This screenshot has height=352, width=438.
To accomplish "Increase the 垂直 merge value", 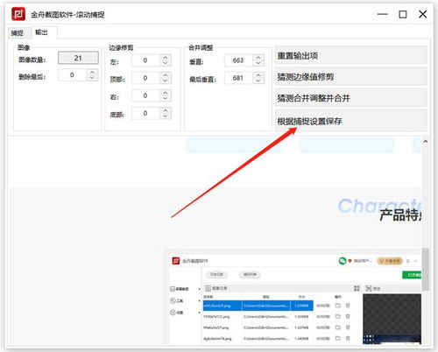I will point(258,58).
